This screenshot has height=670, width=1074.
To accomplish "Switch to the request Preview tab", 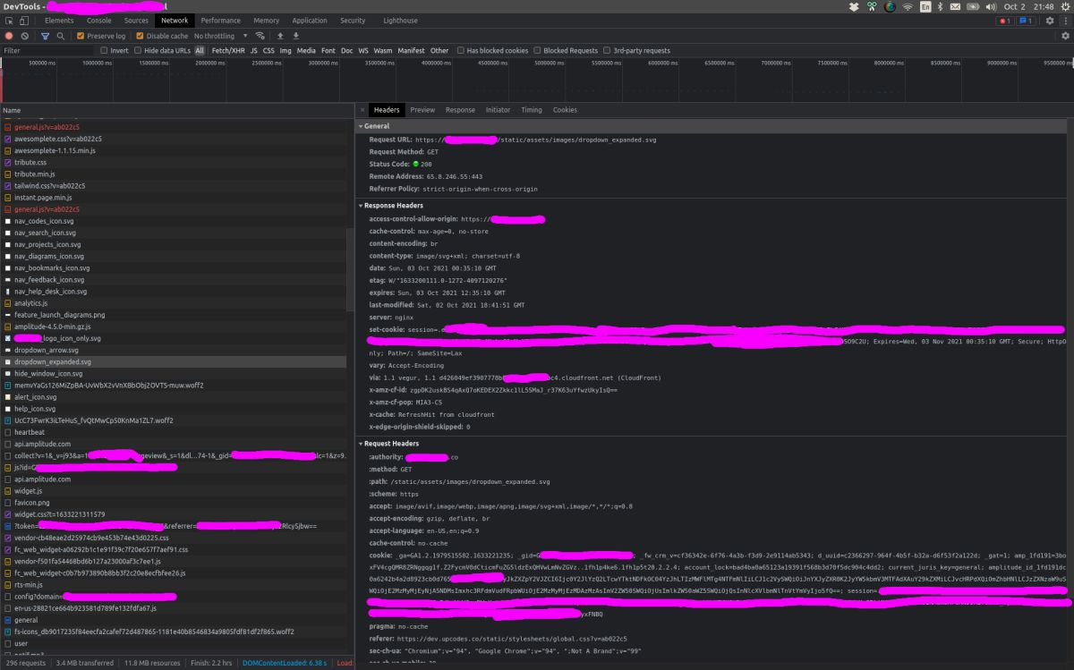I will [x=422, y=110].
